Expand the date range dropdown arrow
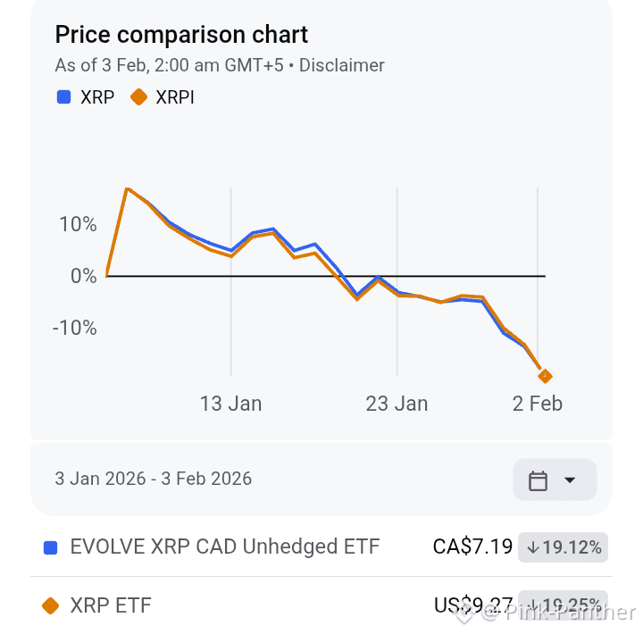Screen dimensions: 643x634 pos(570,480)
